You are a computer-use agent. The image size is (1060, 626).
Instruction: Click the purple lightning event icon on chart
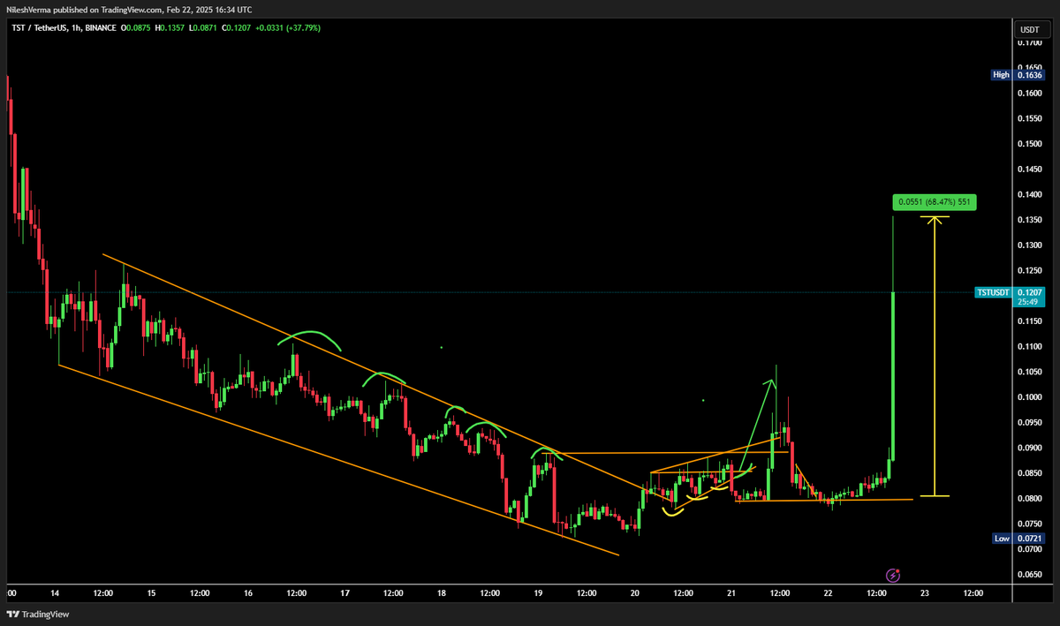tap(892, 576)
